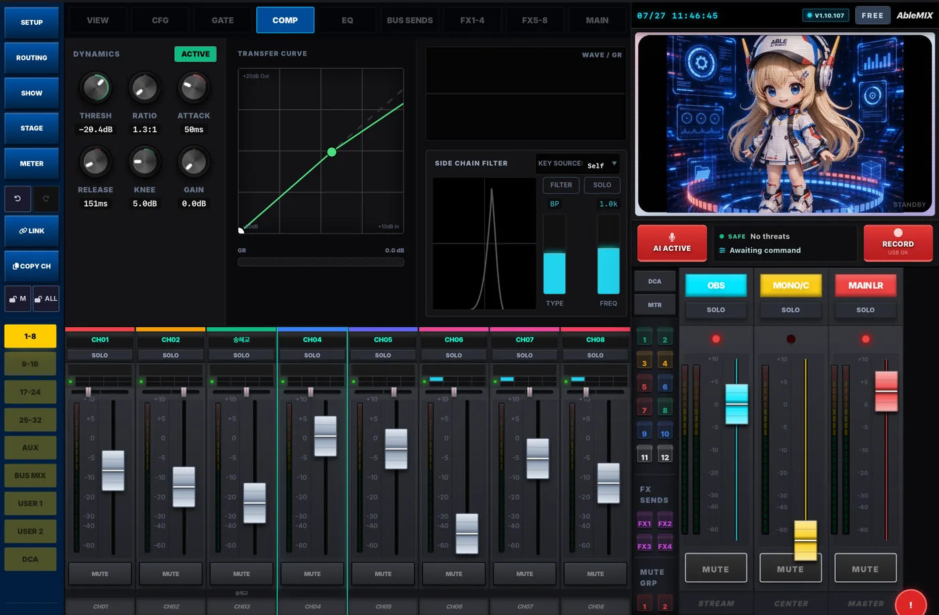Solo channel CH04
939x615 pixels.
(312, 355)
